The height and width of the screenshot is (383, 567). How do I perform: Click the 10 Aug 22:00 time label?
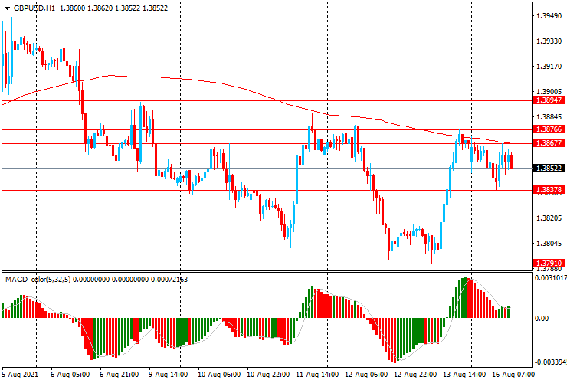tap(268, 376)
